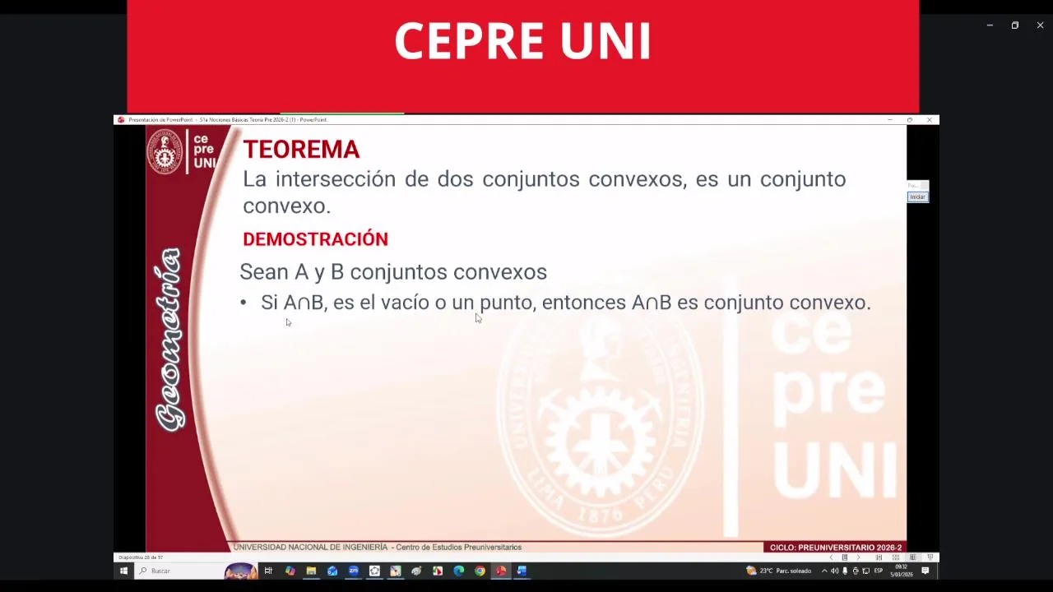
Task: Click the cepre UNI logo on the slide
Action: [x=182, y=151]
